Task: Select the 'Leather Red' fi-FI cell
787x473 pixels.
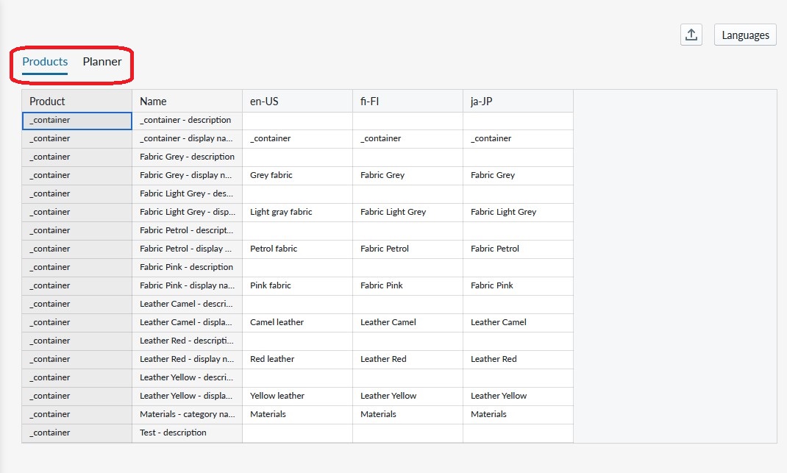Action: pyautogui.click(x=408, y=360)
